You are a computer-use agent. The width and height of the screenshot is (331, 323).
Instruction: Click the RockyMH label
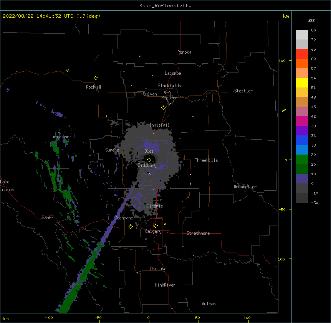pos(94,87)
